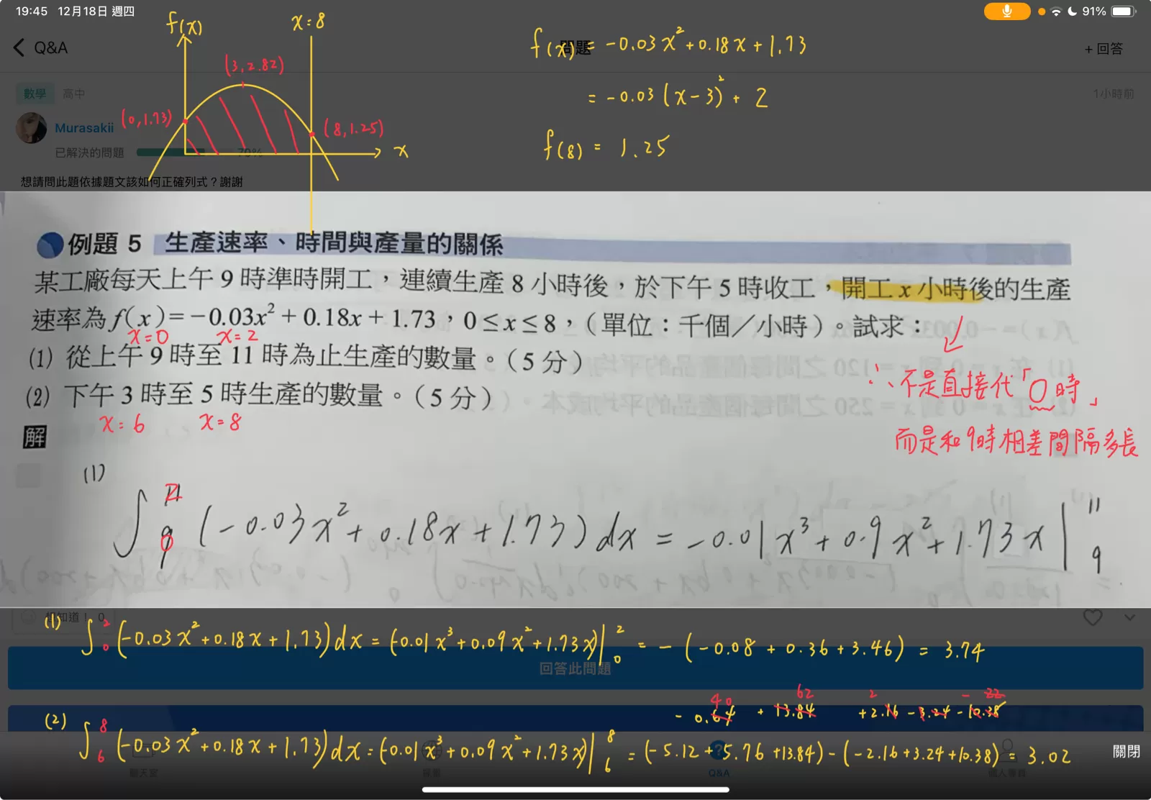Tap the back chevron beside Q&A
This screenshot has height=800, width=1151.
[19, 47]
